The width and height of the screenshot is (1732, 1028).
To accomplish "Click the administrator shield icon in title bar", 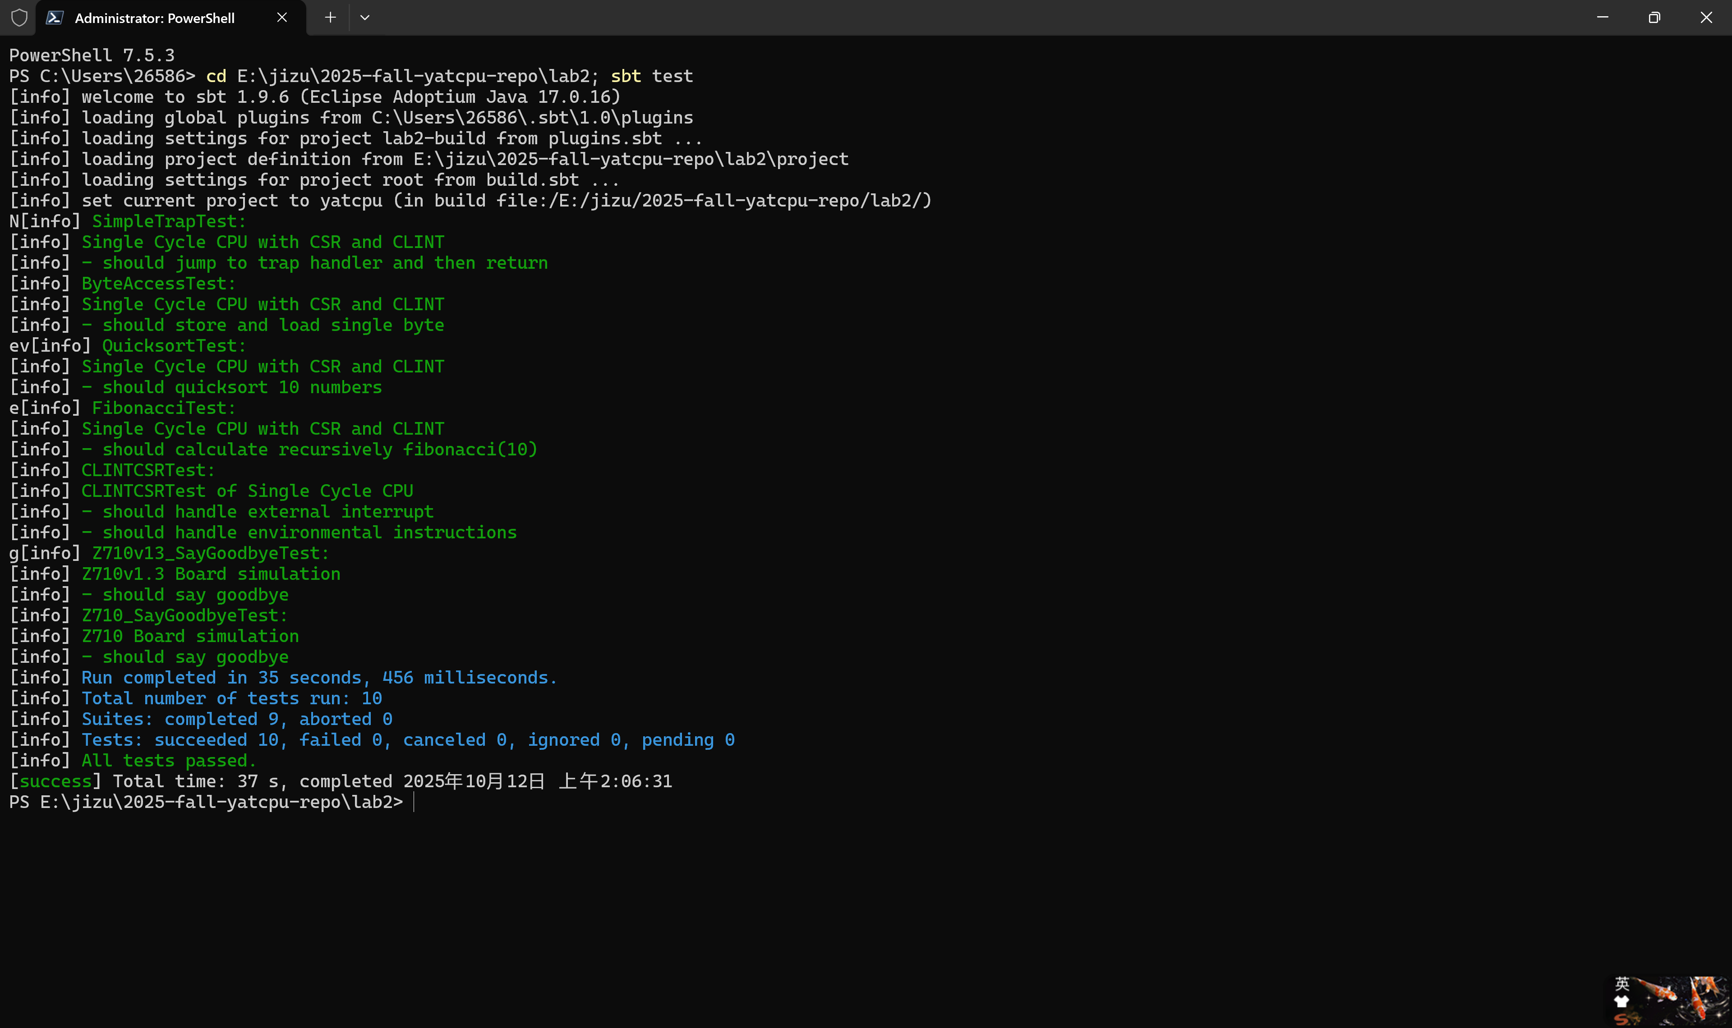I will coord(19,18).
